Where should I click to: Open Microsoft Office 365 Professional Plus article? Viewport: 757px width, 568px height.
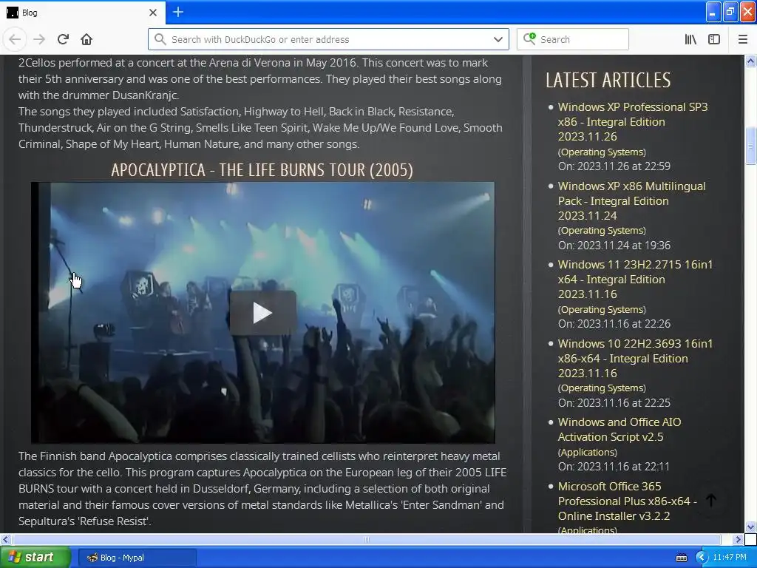pos(628,501)
